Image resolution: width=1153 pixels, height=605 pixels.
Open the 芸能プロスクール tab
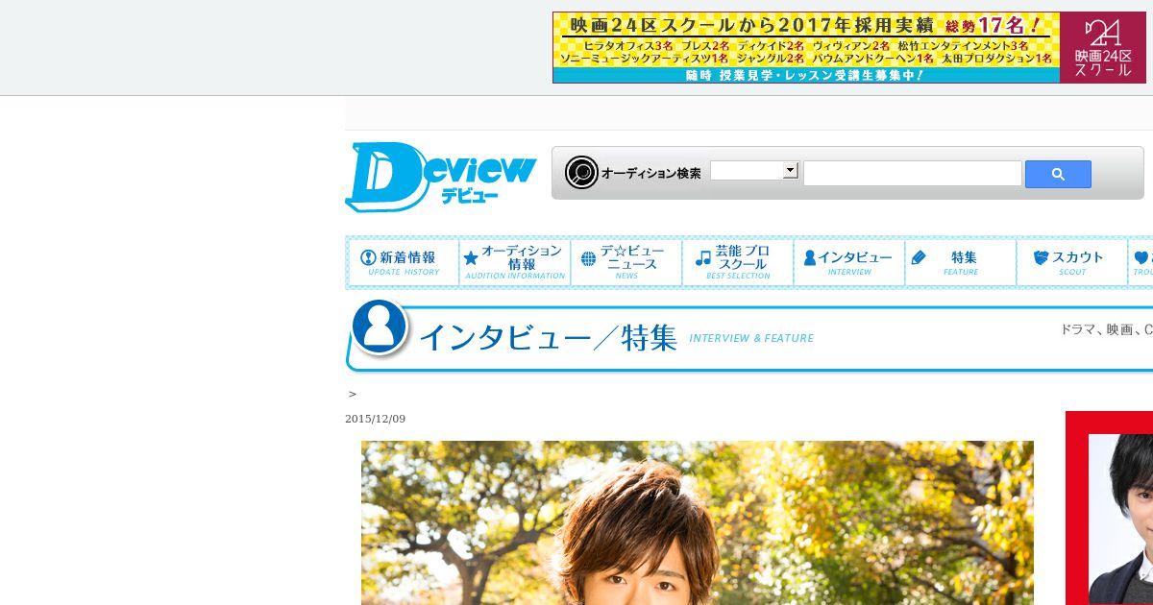738,262
